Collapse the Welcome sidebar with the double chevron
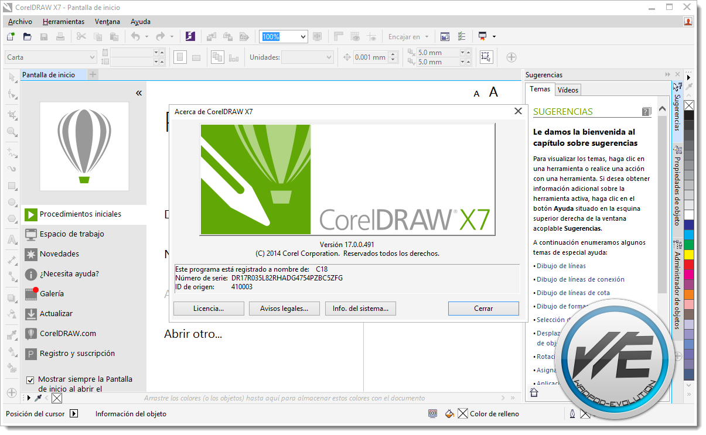Image resolution: width=706 pixels, height=435 pixels. click(x=139, y=93)
